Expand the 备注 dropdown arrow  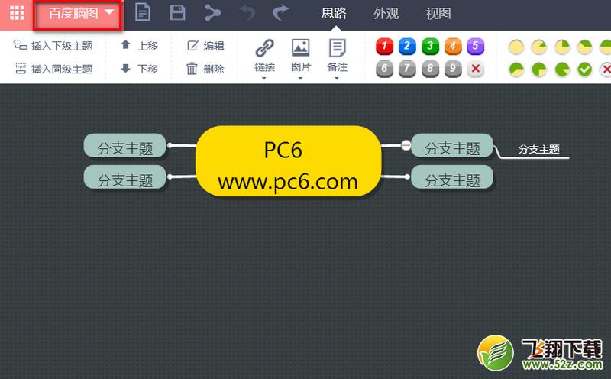click(337, 79)
